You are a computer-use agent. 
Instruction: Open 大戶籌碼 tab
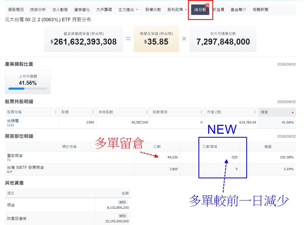coord(104,10)
